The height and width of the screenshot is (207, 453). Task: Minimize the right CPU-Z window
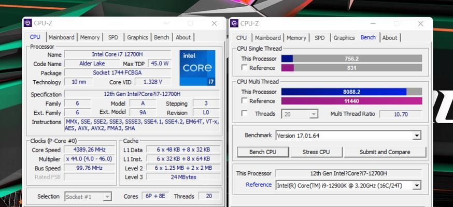[x=373, y=24]
